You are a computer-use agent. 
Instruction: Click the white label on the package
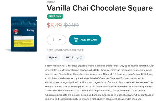pos(24,38)
